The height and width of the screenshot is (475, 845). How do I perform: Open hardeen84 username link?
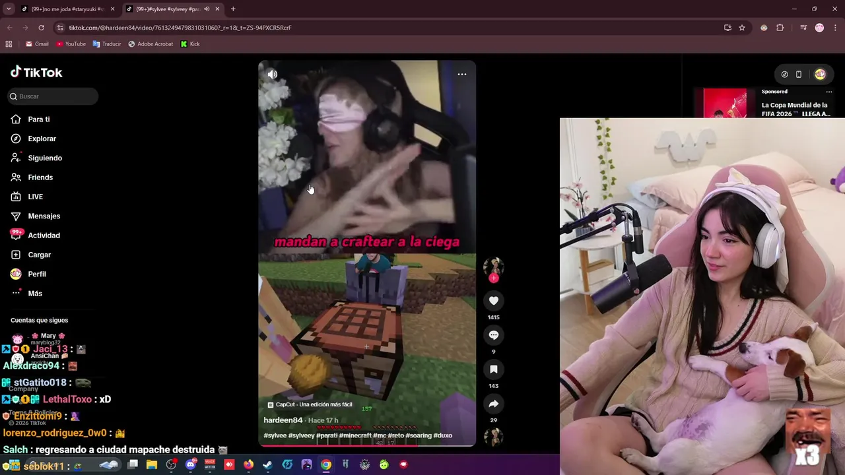point(283,420)
